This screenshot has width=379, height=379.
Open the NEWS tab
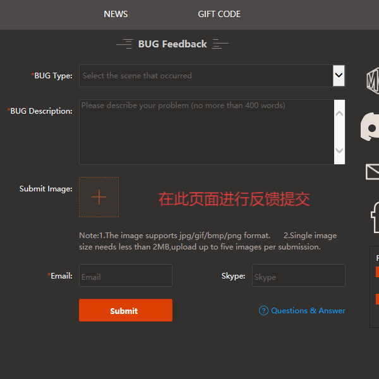116,14
